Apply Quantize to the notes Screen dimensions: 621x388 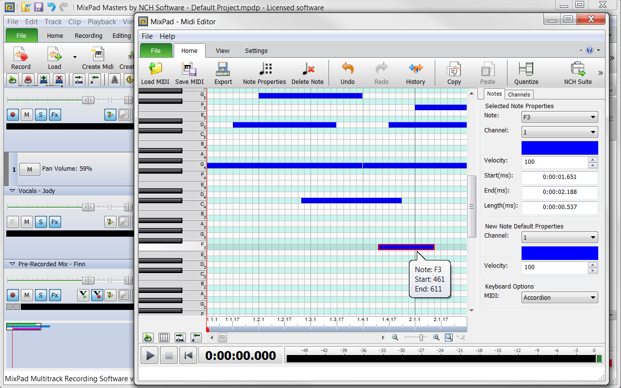(526, 73)
